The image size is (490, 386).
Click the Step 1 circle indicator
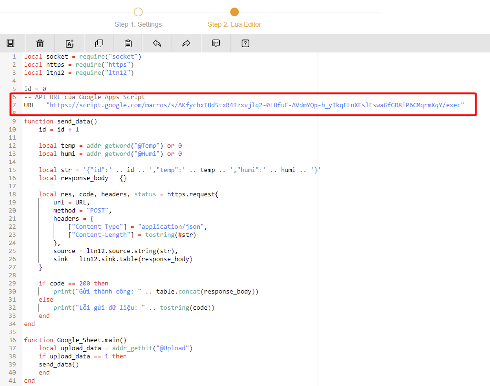point(138,12)
